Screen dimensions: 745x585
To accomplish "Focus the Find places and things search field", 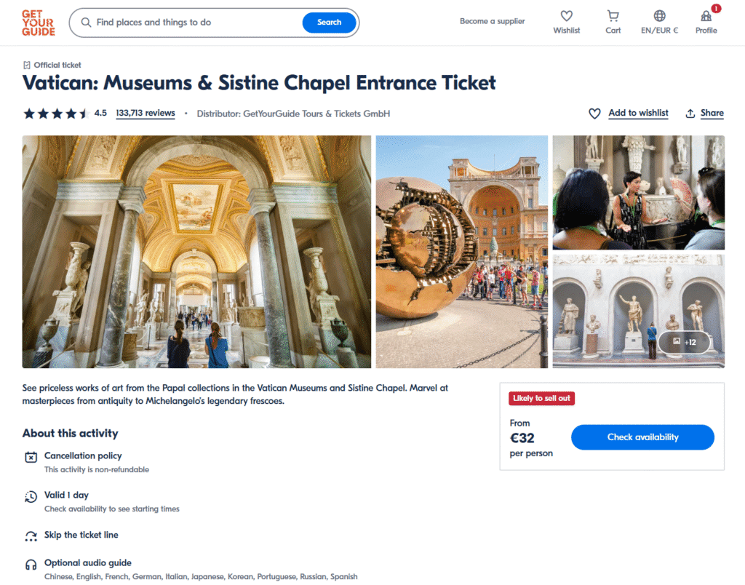I will click(x=197, y=23).
